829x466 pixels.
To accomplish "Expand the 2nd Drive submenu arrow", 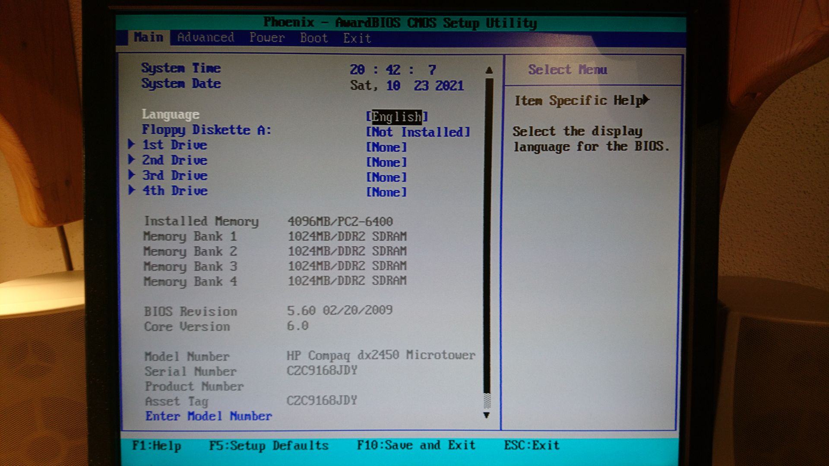I will pos(132,159).
